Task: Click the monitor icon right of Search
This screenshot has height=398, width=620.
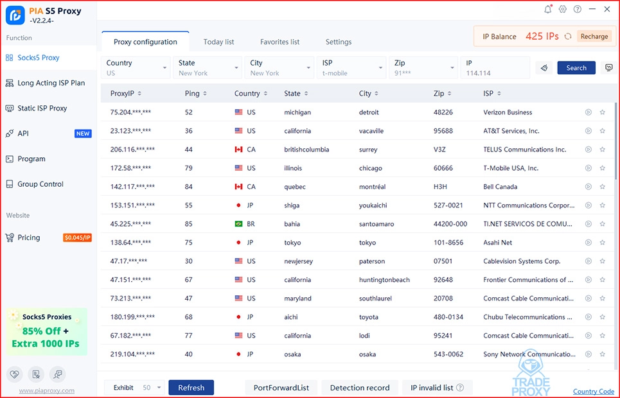Action: [x=609, y=67]
